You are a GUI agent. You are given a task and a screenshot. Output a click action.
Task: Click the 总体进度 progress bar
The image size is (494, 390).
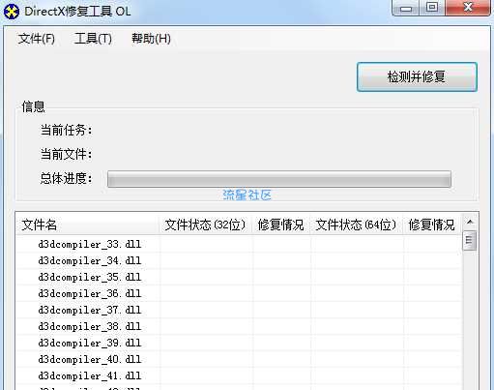279,179
